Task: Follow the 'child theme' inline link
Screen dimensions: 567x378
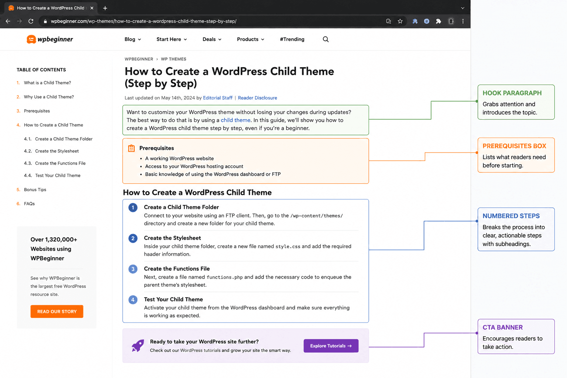Action: 236,120
